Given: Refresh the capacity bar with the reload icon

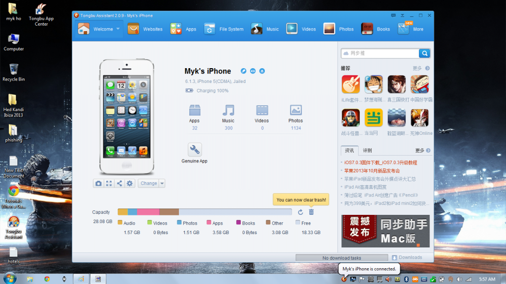Looking at the screenshot, I should [300, 212].
